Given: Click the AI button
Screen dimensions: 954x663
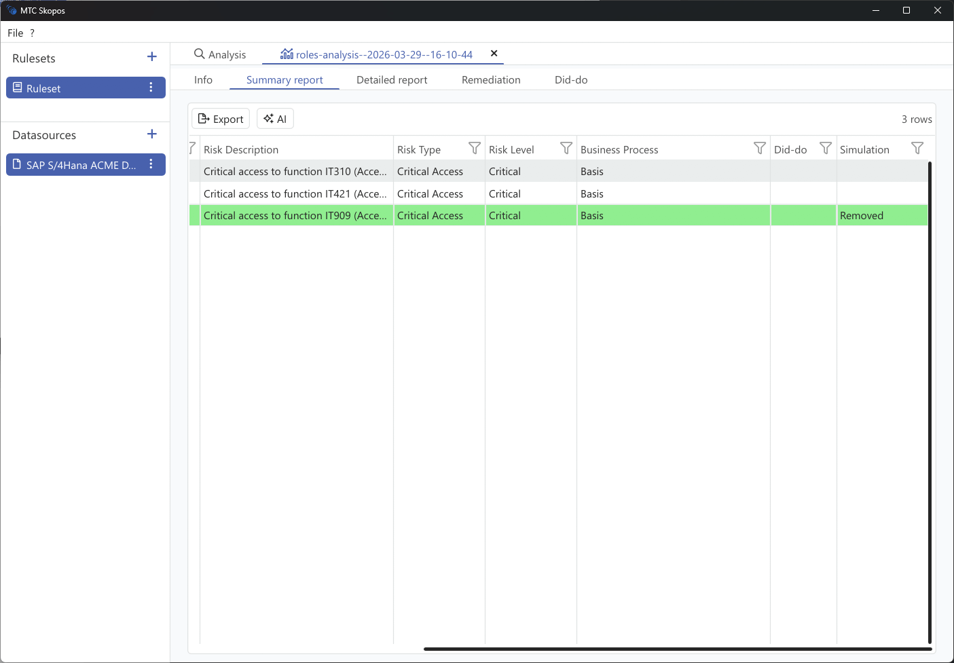Looking at the screenshot, I should pyautogui.click(x=274, y=118).
